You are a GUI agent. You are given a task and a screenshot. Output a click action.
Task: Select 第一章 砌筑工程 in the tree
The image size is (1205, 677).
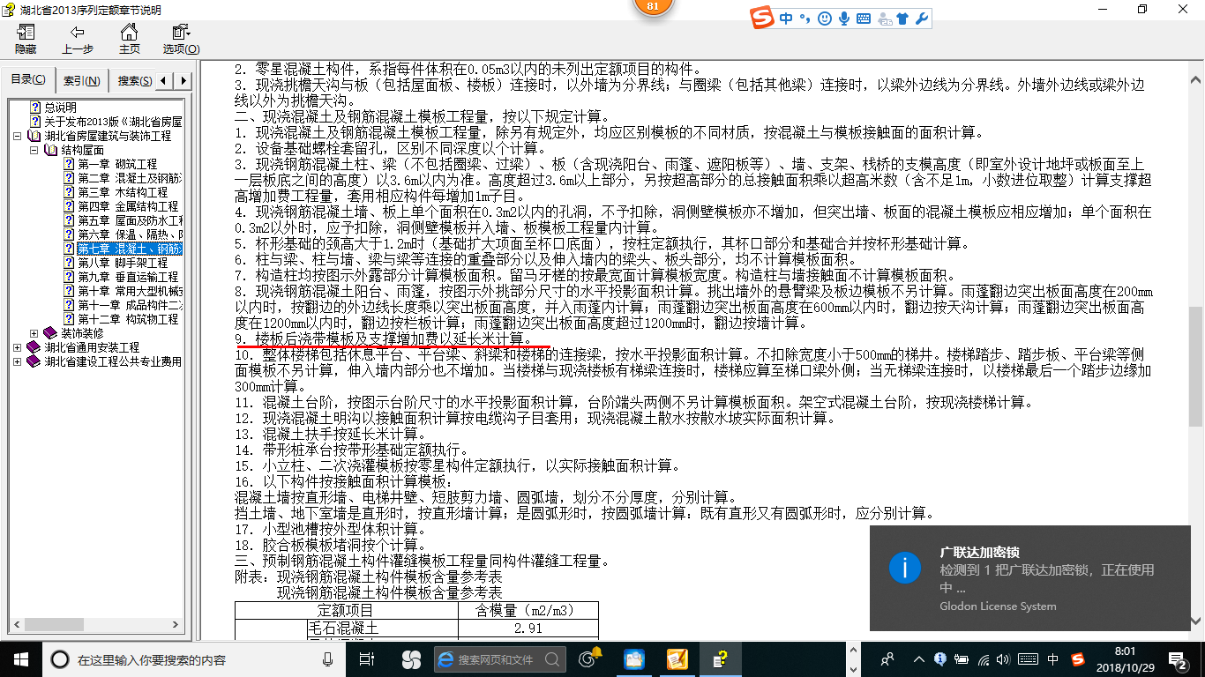point(117,164)
